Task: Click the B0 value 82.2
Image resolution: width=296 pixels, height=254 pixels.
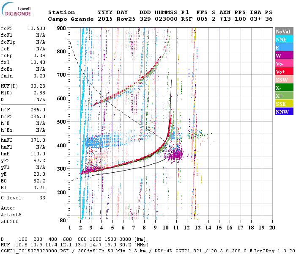Action: [39, 181]
